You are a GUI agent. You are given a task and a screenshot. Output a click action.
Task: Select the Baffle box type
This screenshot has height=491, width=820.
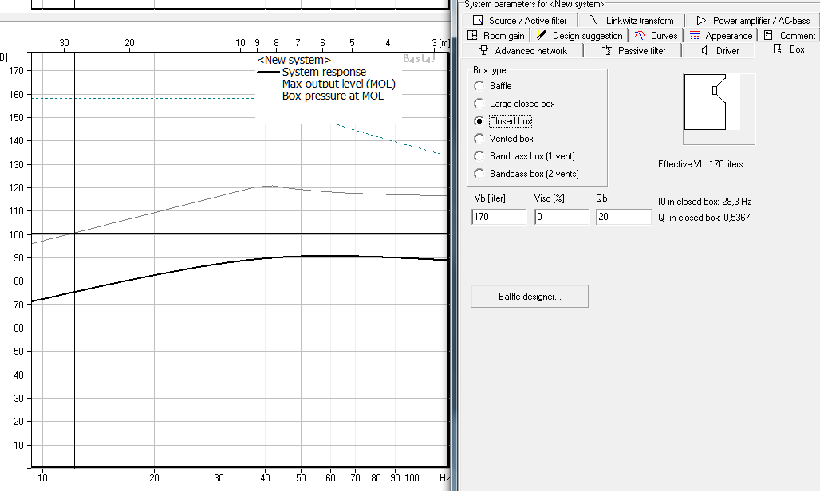click(x=479, y=85)
